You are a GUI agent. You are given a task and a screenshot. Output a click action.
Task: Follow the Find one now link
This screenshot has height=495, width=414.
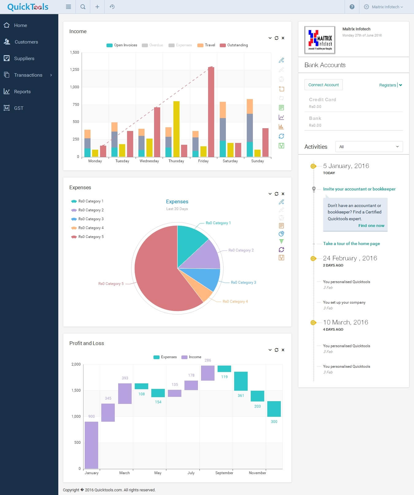(x=371, y=225)
